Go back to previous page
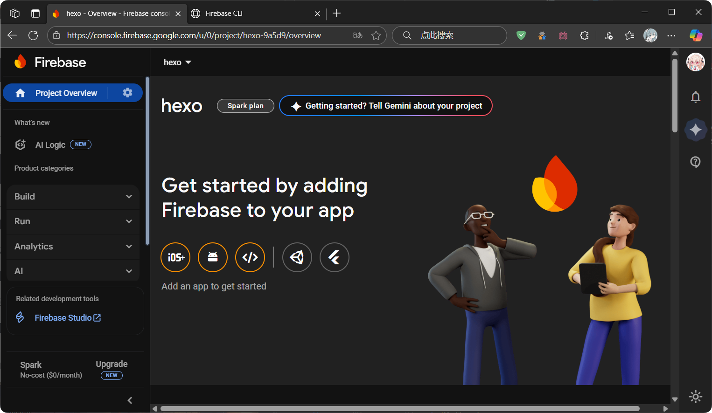 (12, 35)
